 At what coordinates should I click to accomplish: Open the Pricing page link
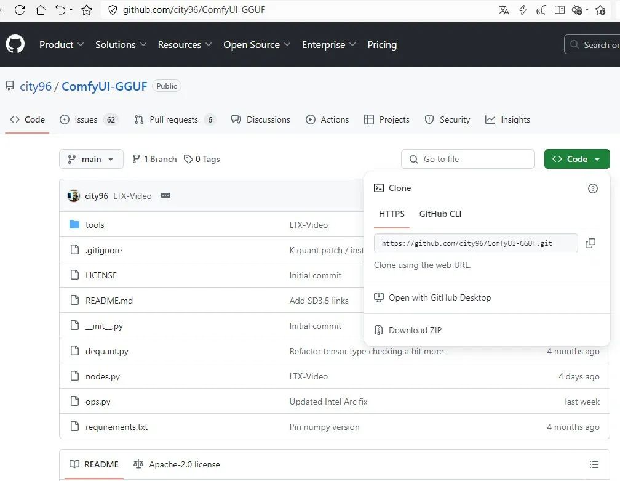(382, 45)
